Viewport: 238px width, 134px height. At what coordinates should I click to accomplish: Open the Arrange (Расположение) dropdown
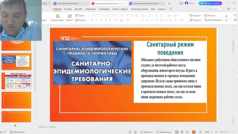(214, 20)
